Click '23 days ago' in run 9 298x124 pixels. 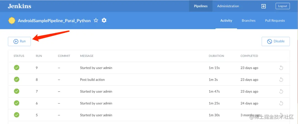click(x=249, y=68)
